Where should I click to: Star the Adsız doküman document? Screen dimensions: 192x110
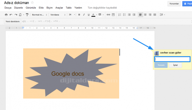click(x=32, y=2)
